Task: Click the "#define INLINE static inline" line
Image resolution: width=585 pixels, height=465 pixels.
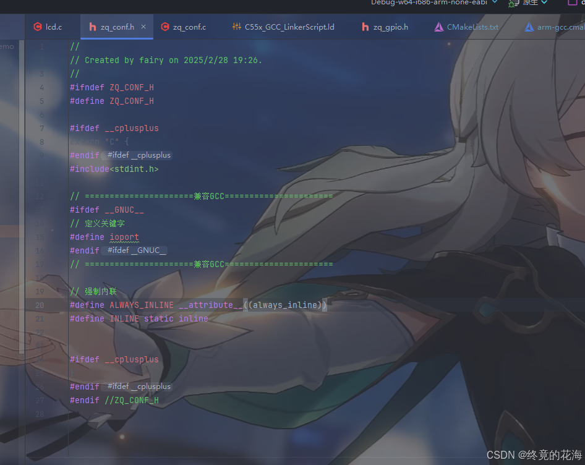Action: [139, 318]
